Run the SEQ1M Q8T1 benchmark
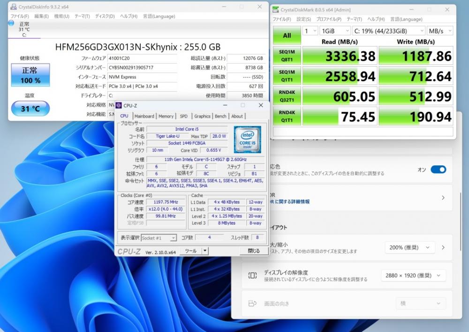 click(287, 56)
